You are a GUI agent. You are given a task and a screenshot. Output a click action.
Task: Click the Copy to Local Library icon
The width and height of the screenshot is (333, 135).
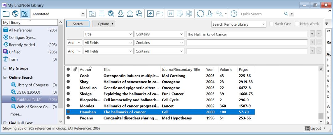(x=92, y=14)
